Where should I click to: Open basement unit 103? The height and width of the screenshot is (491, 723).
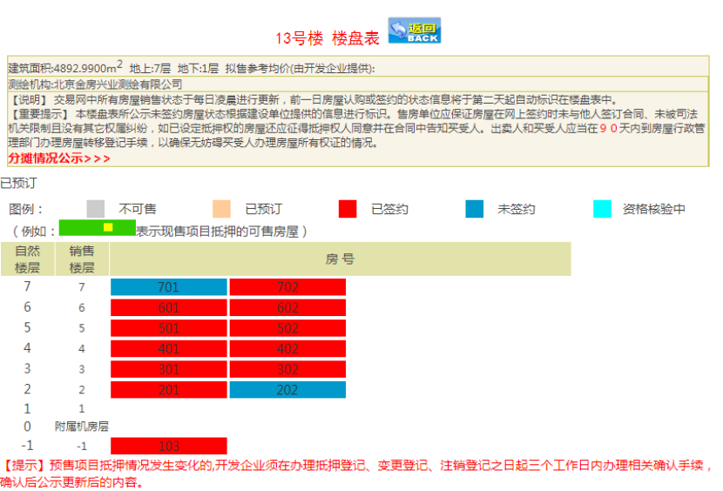(x=169, y=446)
